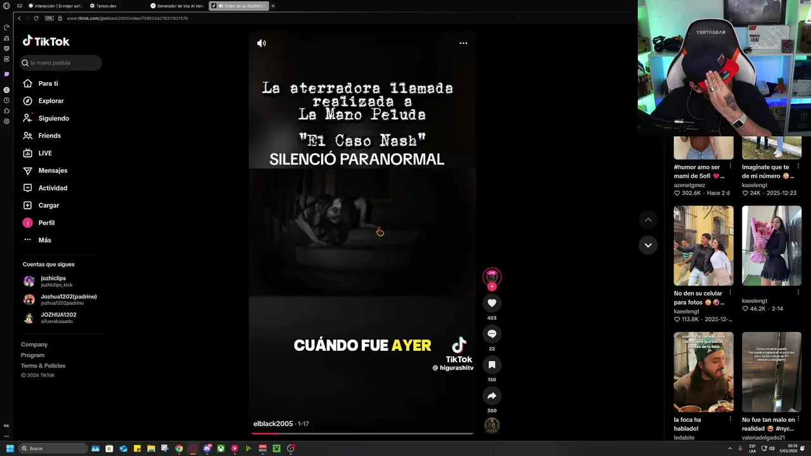The image size is (811, 456).
Task: Expand the Company footer section
Action: pos(34,345)
